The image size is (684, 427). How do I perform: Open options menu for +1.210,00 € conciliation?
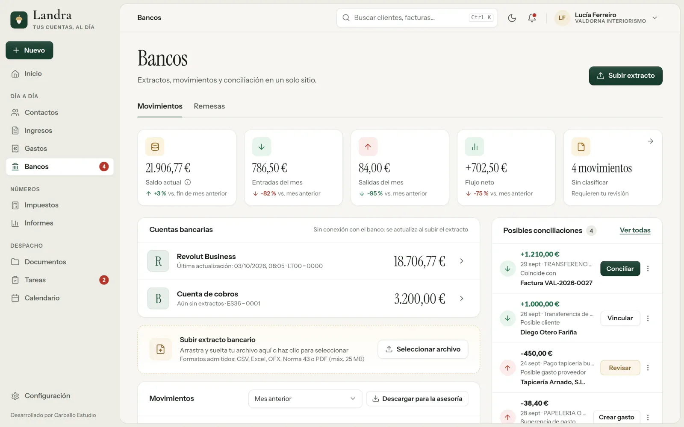coord(648,269)
